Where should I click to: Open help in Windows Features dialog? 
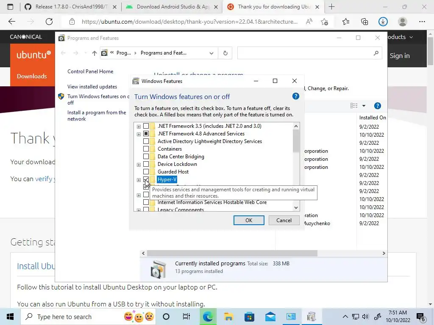click(x=295, y=96)
